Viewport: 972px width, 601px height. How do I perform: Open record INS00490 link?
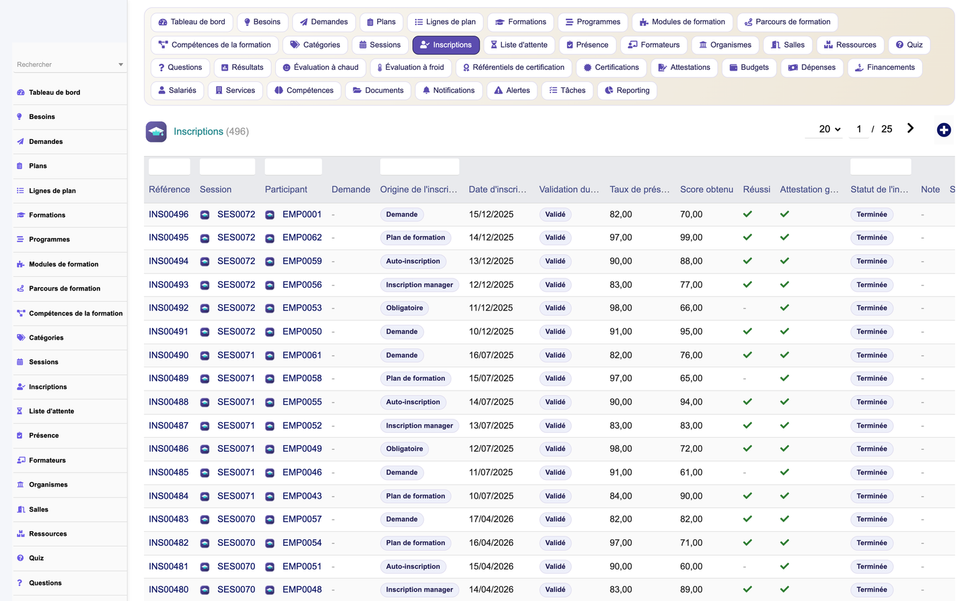[169, 355]
